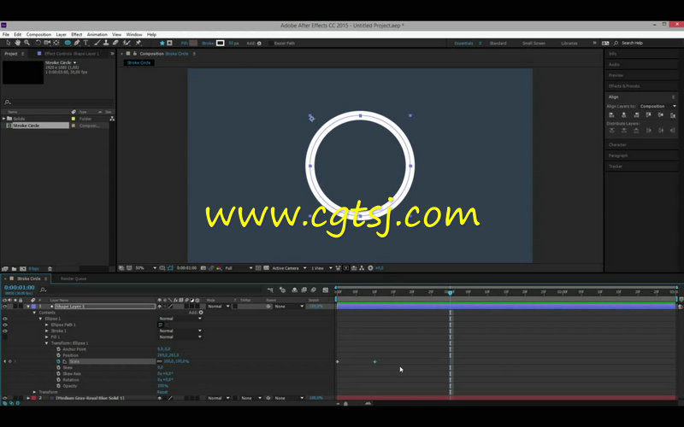The width and height of the screenshot is (684, 427).
Task: Open the File menu
Action: 6,34
